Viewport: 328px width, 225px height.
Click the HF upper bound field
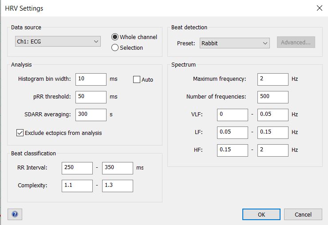273,150
